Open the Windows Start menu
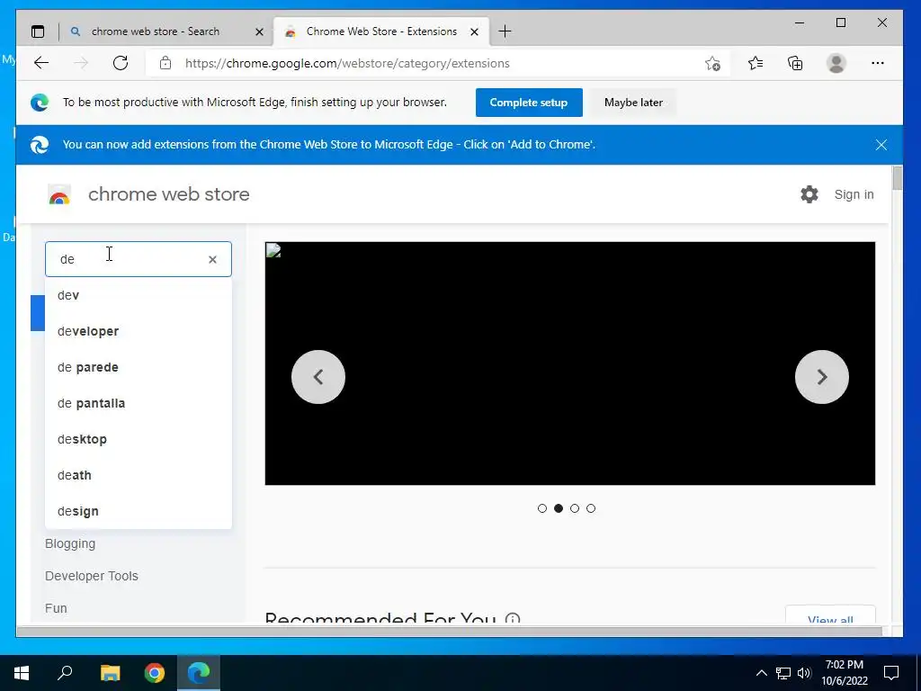This screenshot has height=691, width=921. coord(22,673)
